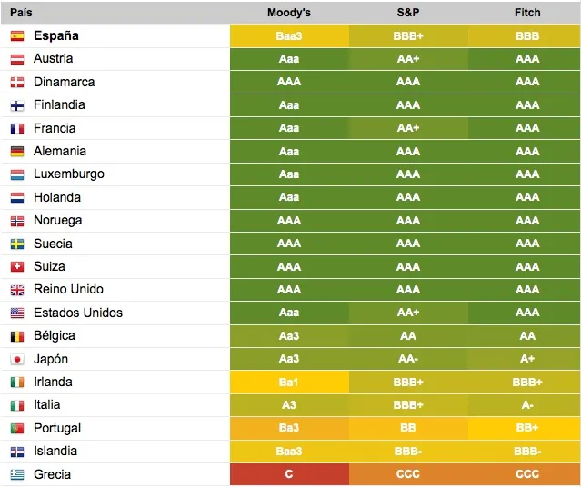Click the País column header
This screenshot has height=487, width=581.
tap(21, 13)
